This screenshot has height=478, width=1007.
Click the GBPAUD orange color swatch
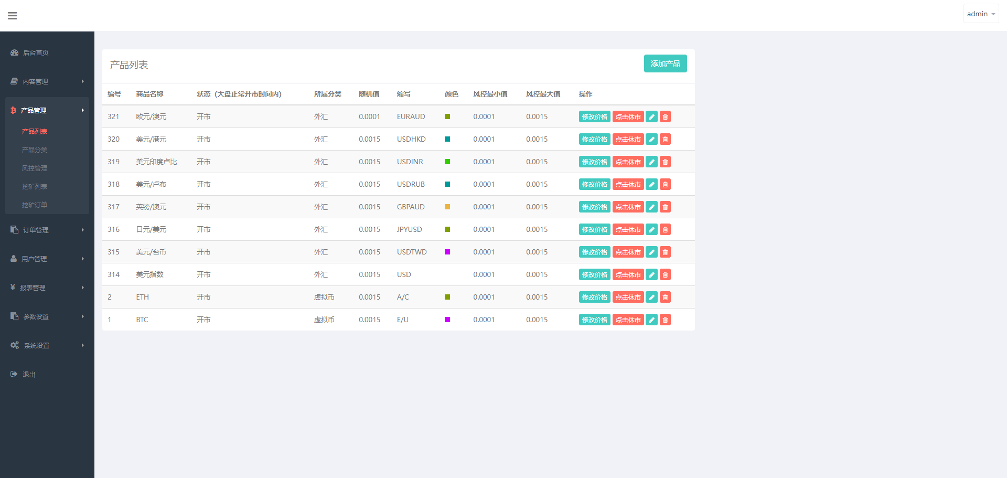tap(447, 207)
